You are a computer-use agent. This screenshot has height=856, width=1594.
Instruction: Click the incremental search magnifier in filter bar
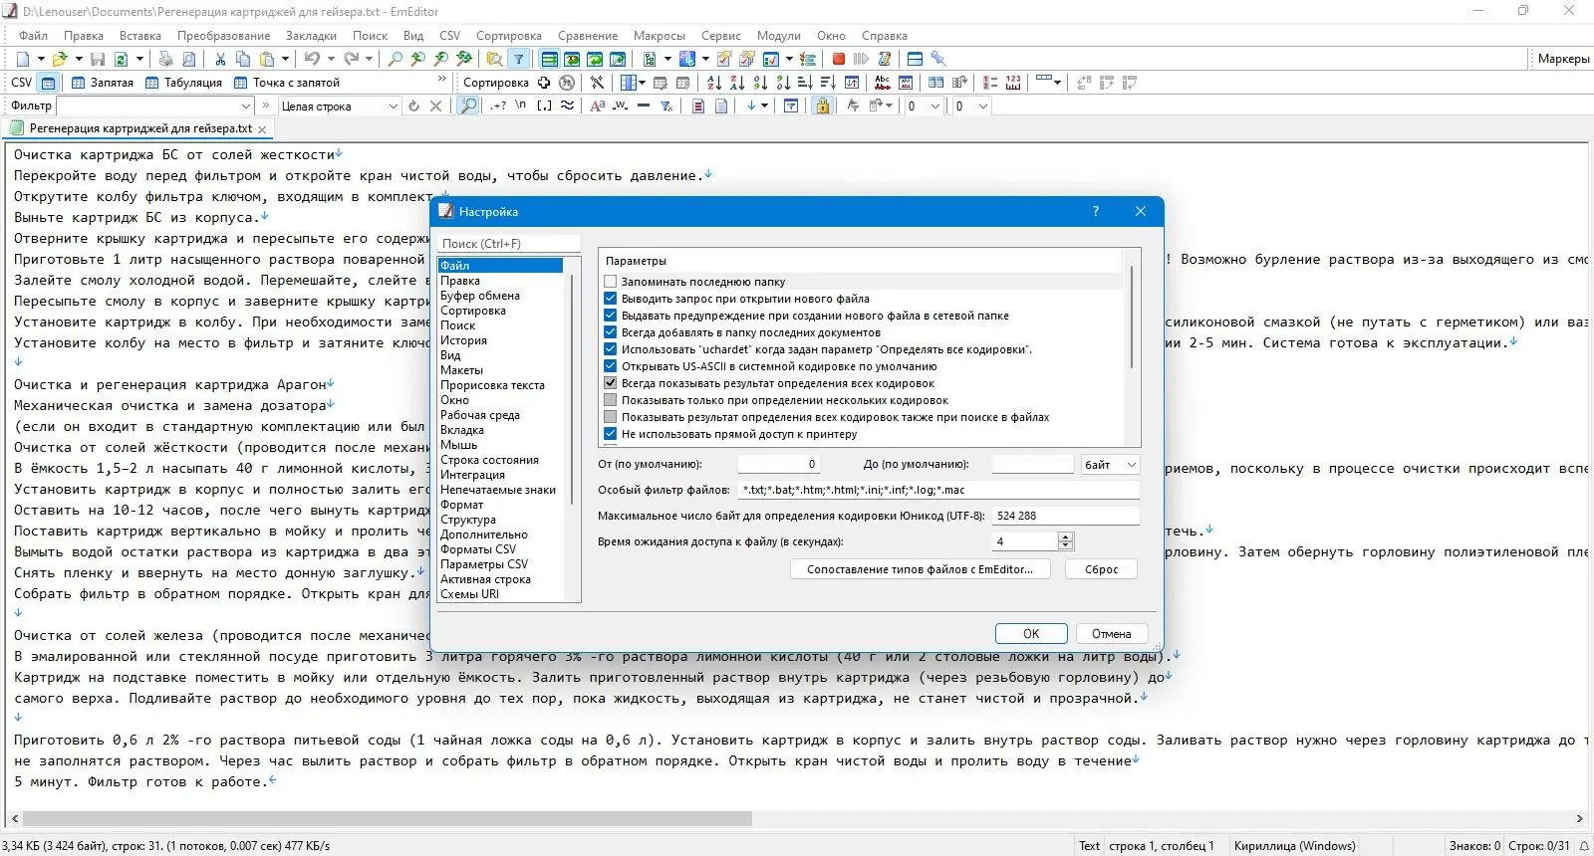467,106
